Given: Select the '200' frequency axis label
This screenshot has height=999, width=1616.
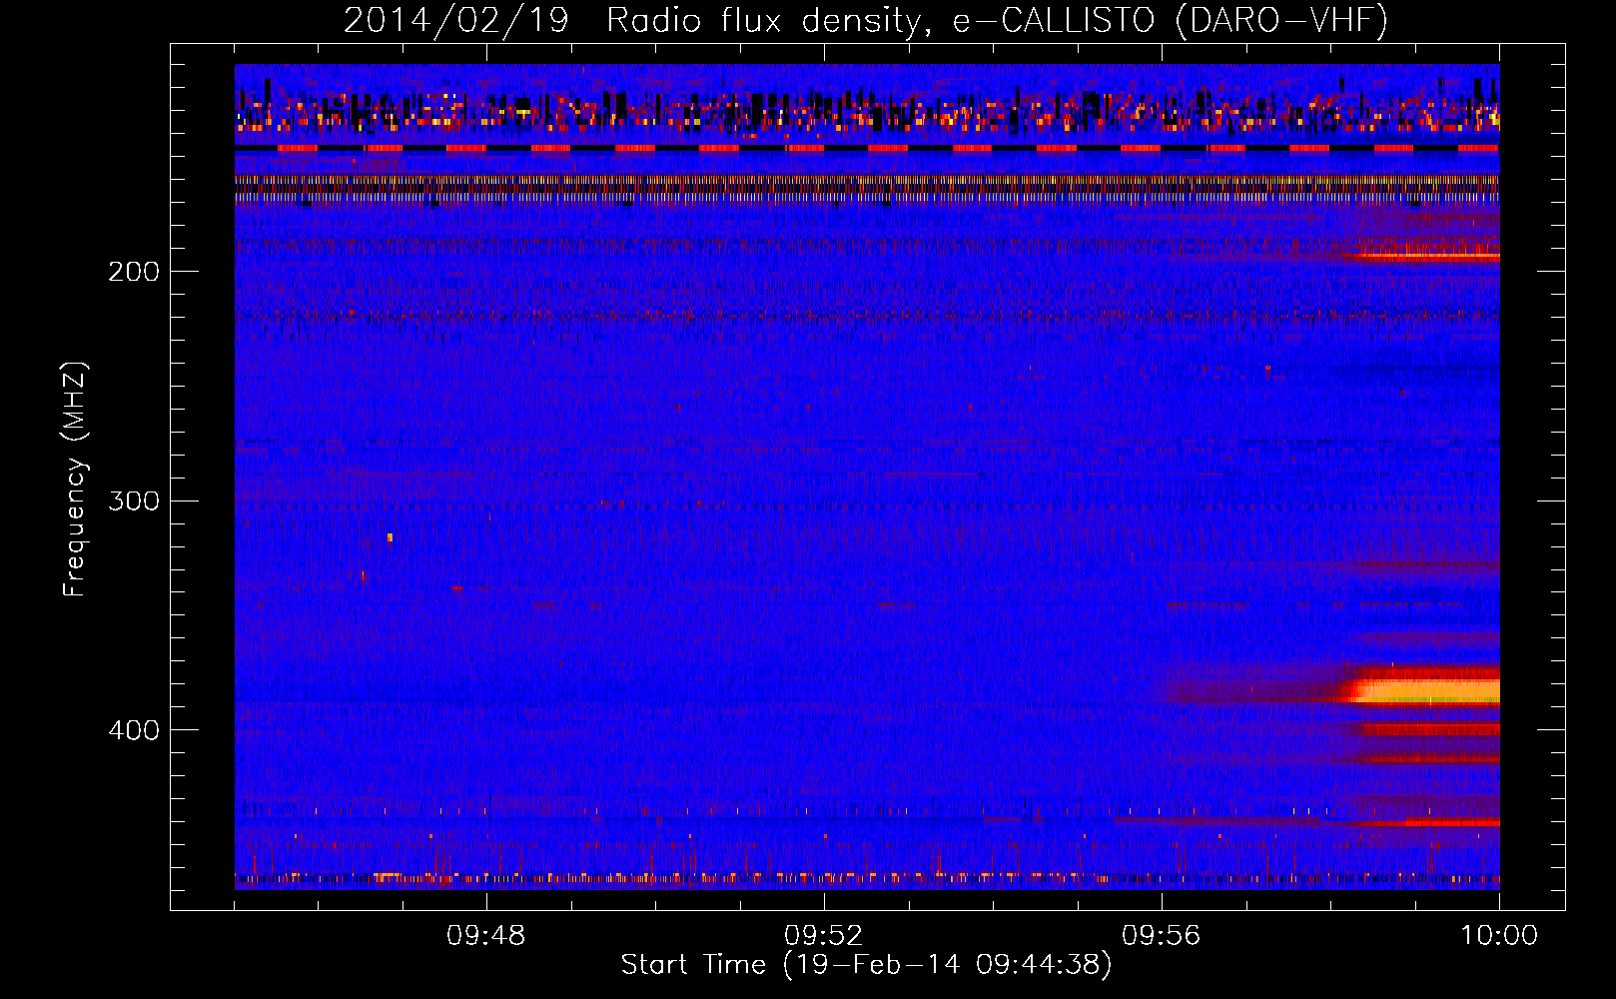Looking at the screenshot, I should 134,272.
